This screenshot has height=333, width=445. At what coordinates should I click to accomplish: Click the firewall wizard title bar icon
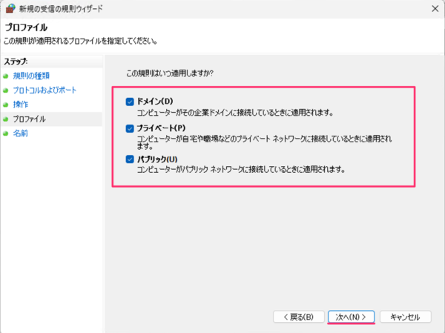tap(10, 9)
